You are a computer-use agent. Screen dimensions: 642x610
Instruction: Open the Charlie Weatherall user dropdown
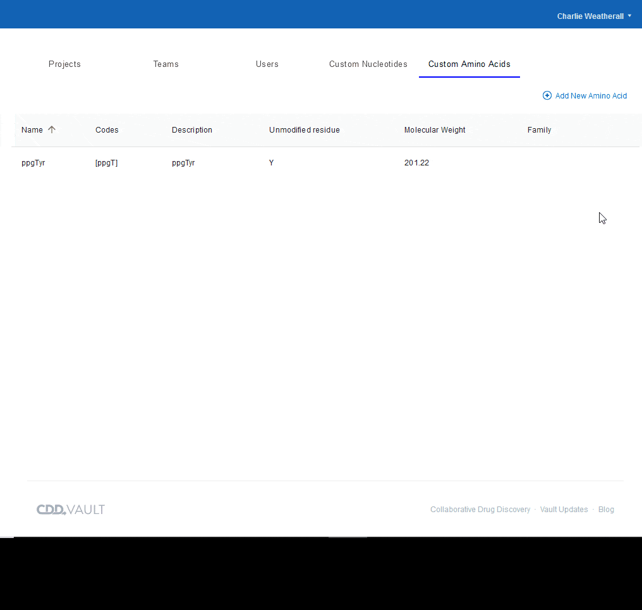(594, 16)
